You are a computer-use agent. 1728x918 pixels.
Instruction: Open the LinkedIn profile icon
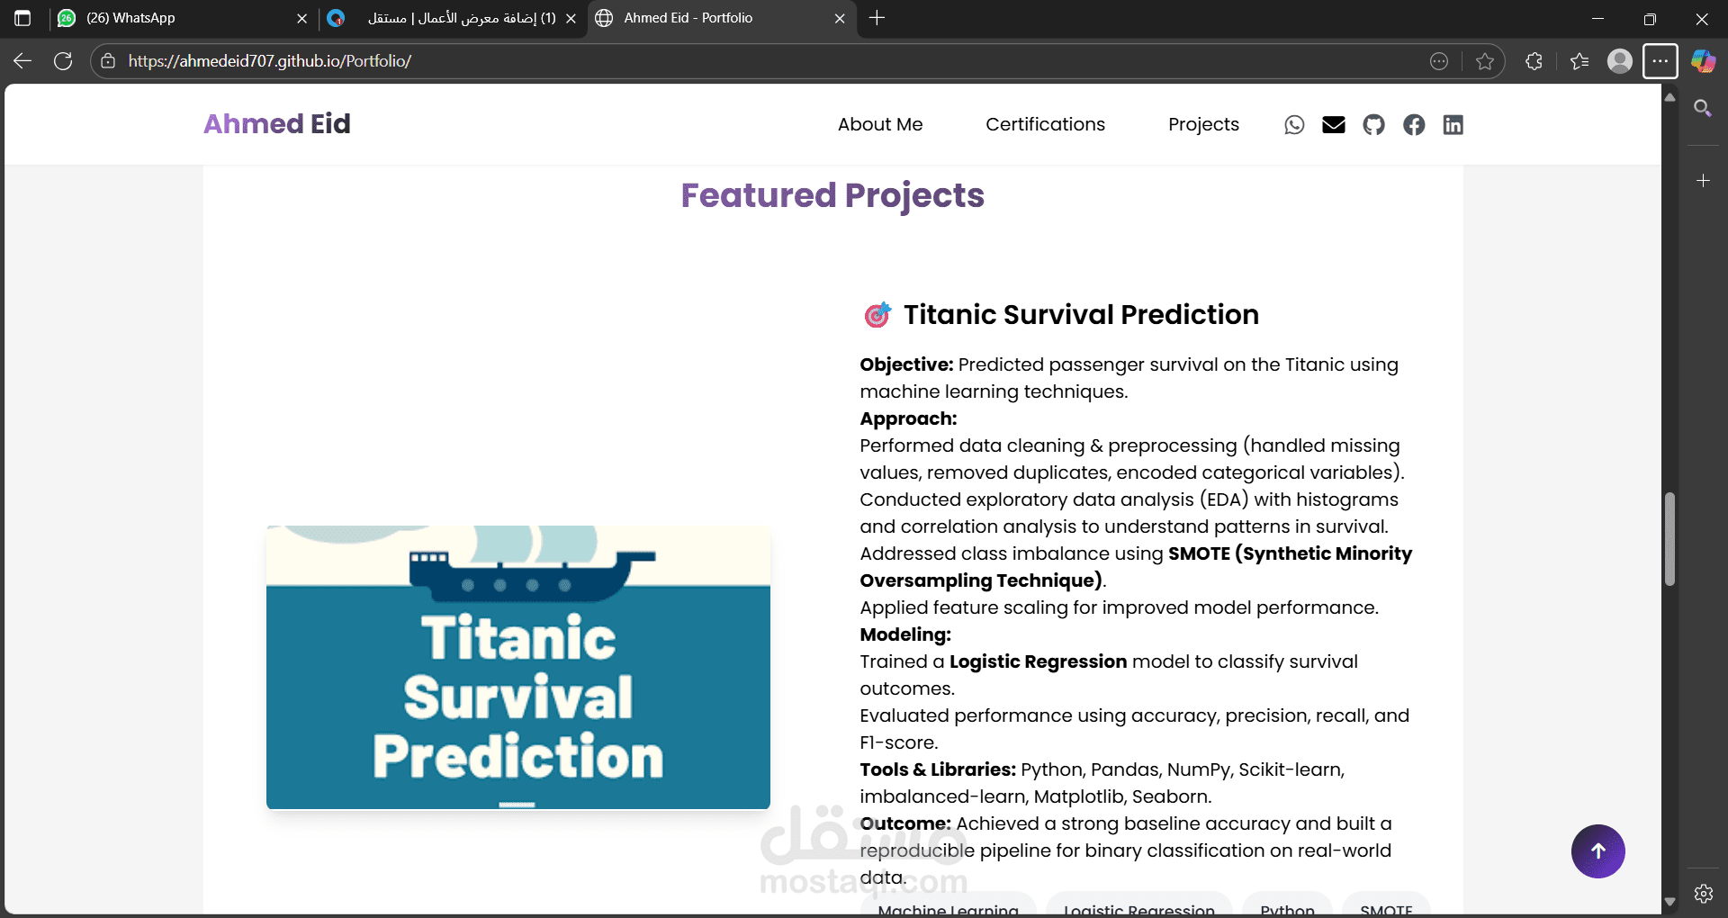point(1453,125)
